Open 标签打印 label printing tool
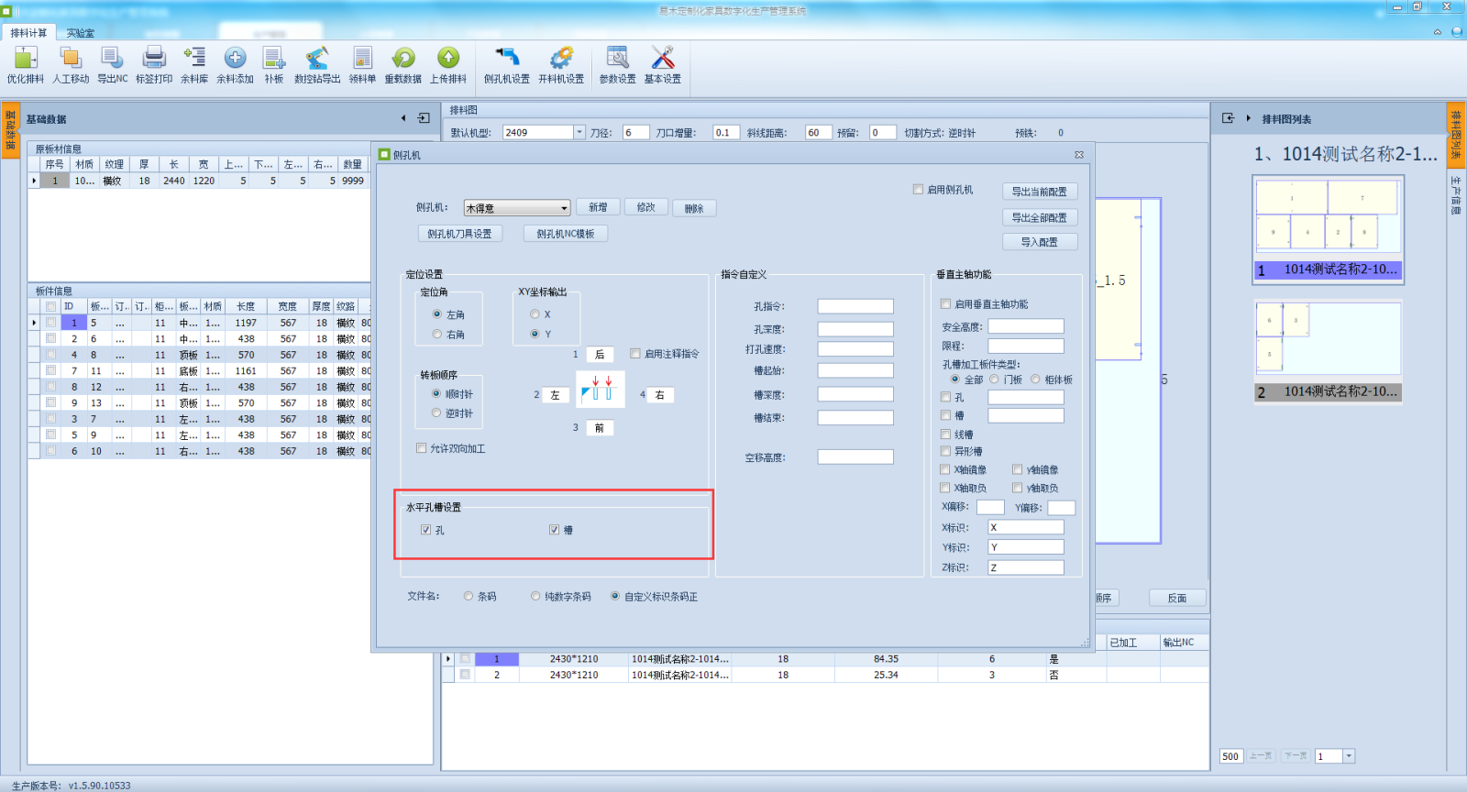The width and height of the screenshot is (1467, 792). (154, 59)
